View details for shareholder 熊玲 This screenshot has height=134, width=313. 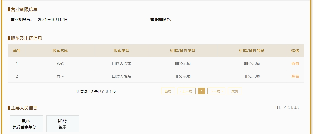pyautogui.click(x=295, y=64)
